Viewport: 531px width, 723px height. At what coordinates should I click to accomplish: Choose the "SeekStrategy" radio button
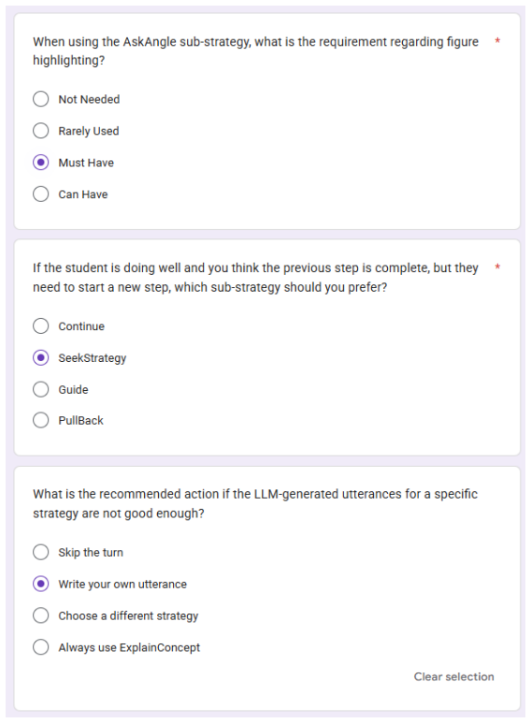40,358
